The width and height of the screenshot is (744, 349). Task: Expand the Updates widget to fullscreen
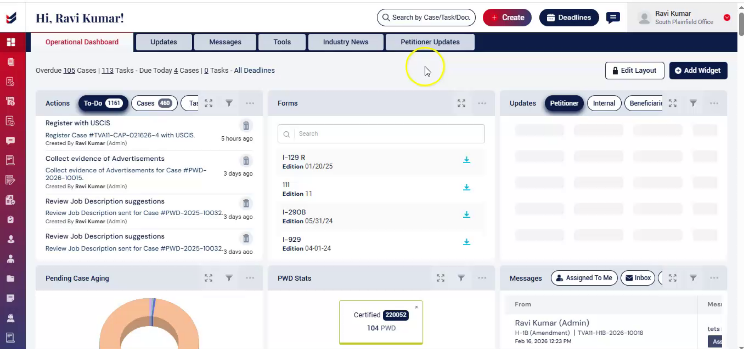pos(672,103)
